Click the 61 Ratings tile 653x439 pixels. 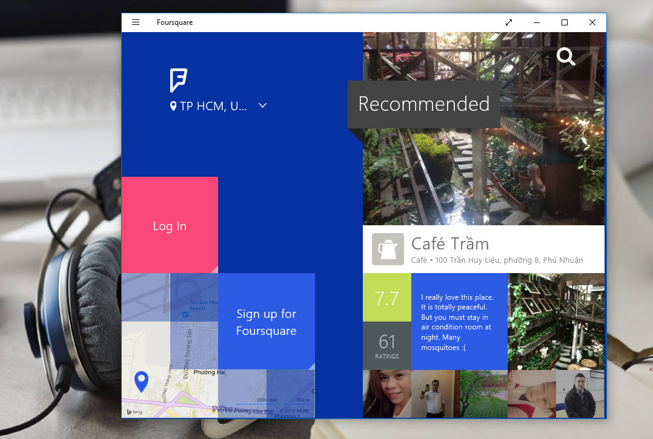click(x=387, y=346)
